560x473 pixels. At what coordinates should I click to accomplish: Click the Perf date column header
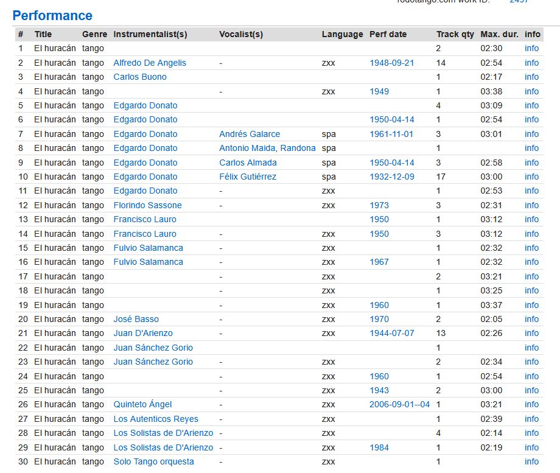(388, 34)
